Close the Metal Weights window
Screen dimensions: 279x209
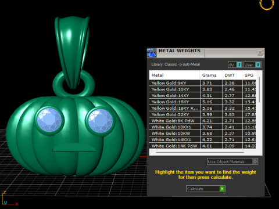tap(260, 52)
